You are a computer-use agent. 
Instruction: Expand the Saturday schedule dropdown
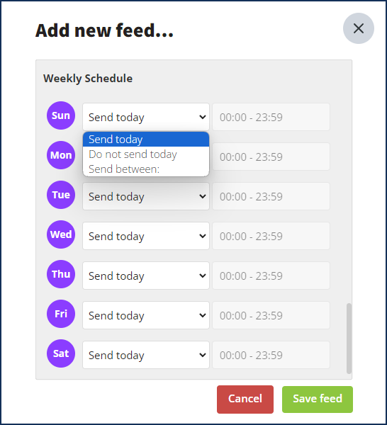(146, 355)
